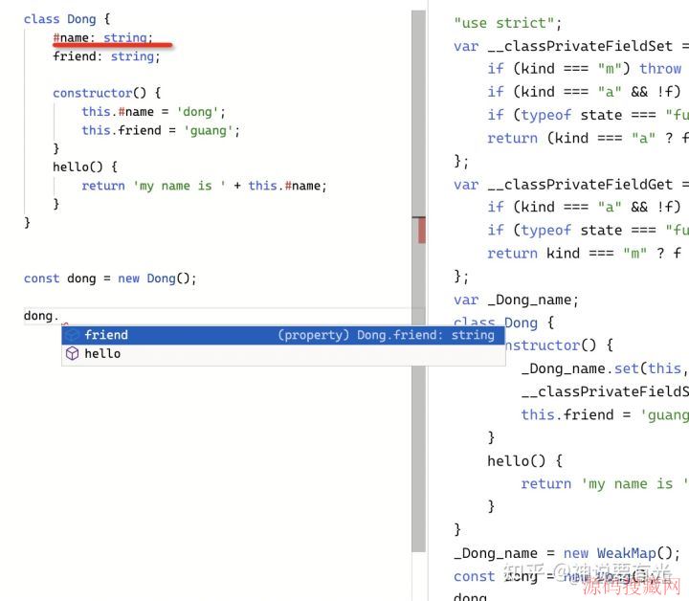Select the 'hello' autocomplete suggestion
689x601 pixels.
coord(283,354)
